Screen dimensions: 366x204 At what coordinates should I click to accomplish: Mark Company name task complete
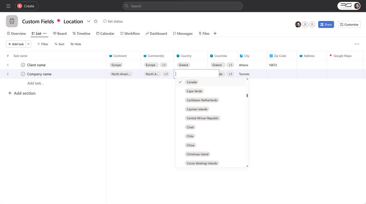pos(23,74)
